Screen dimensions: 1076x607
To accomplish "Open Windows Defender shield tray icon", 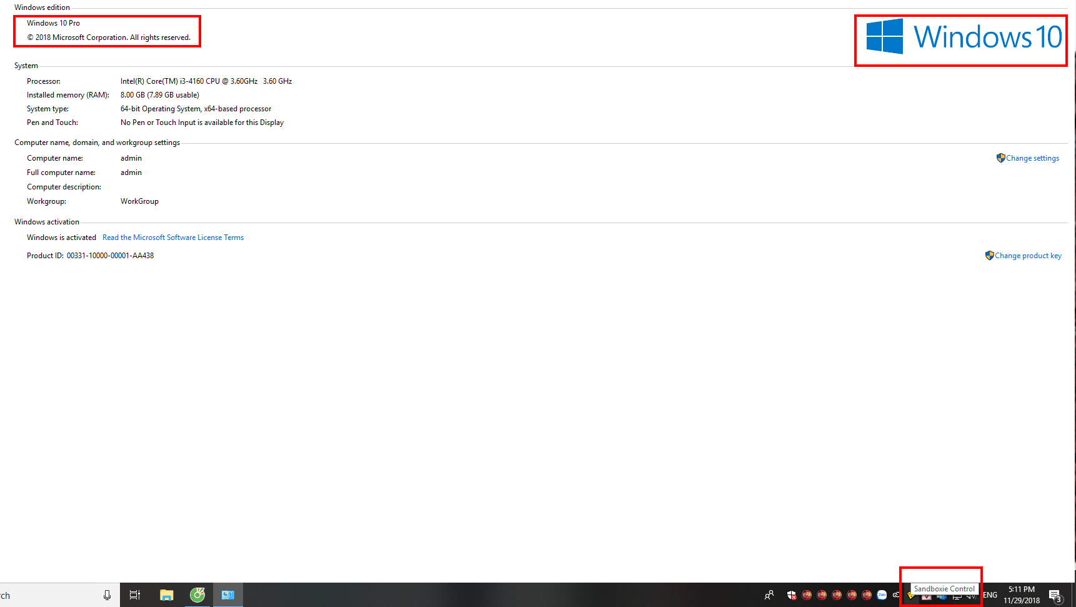I will 792,595.
